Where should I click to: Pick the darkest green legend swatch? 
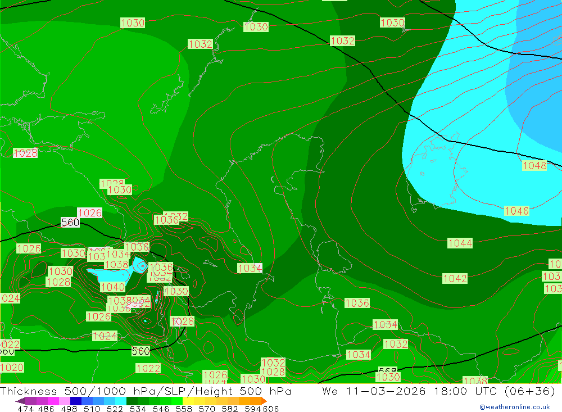point(132,401)
